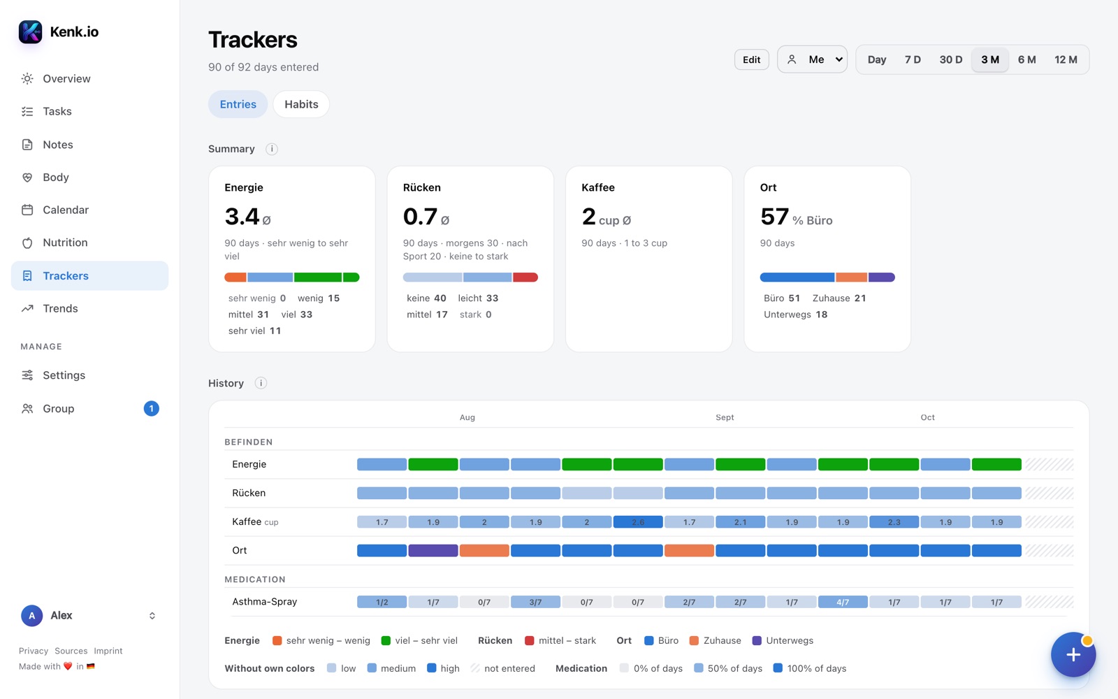Open the Privacy link
This screenshot has height=699, width=1118.
[x=34, y=651]
